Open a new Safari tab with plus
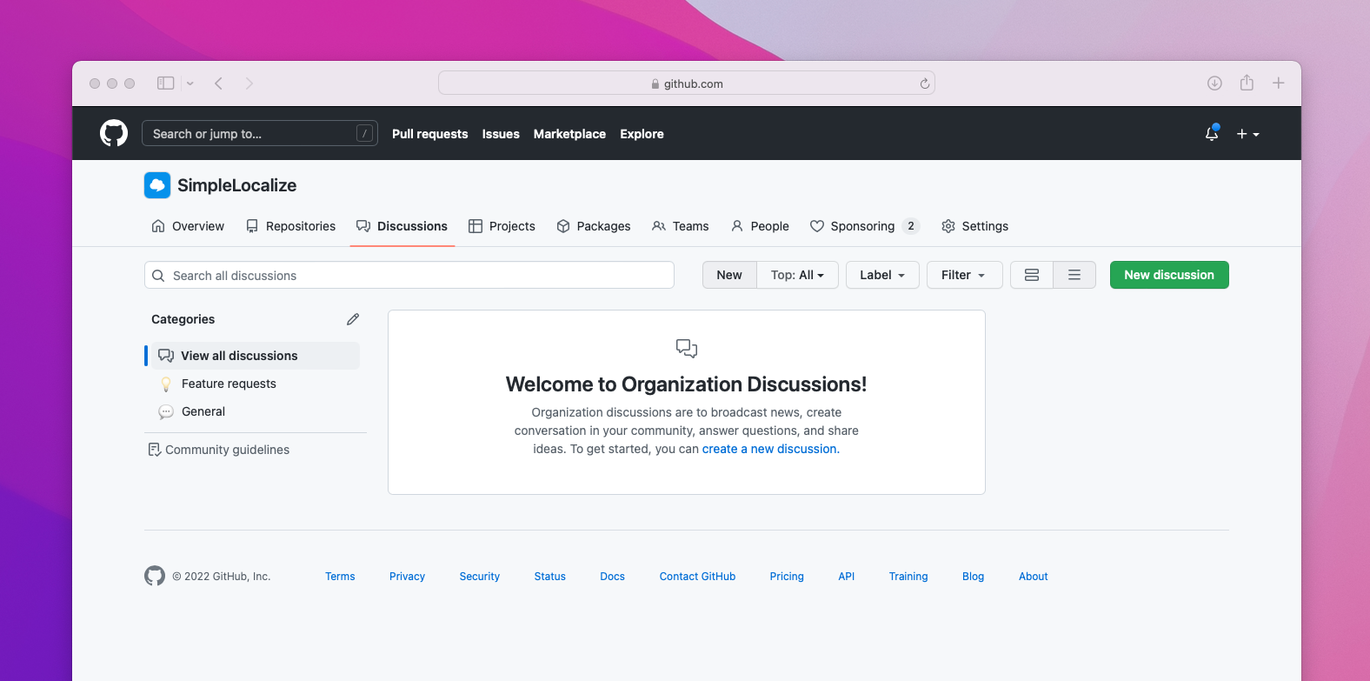1370x681 pixels. tap(1278, 83)
